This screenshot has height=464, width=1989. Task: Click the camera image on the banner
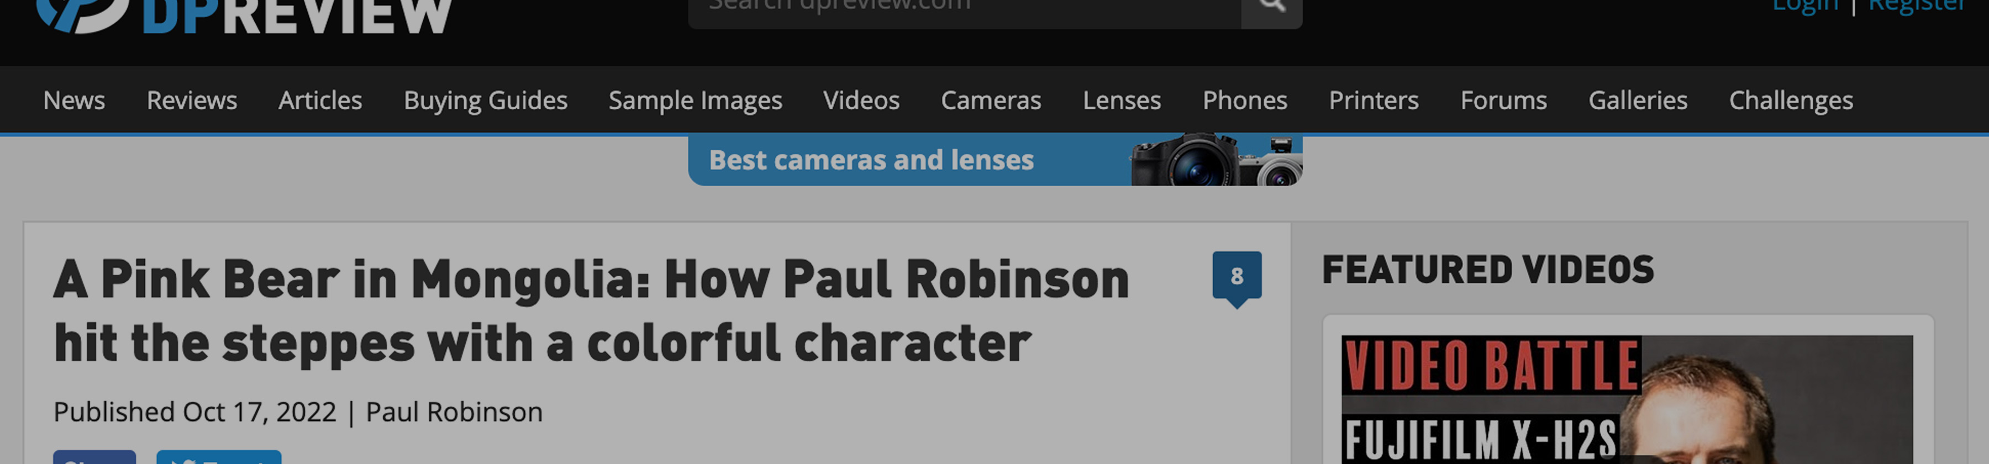[1216, 161]
